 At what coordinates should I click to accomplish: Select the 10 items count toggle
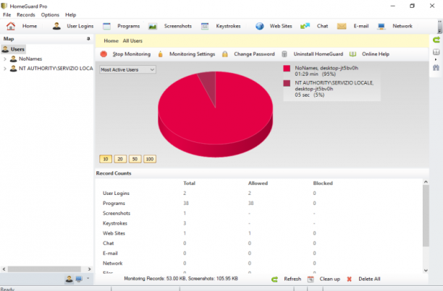(106, 159)
